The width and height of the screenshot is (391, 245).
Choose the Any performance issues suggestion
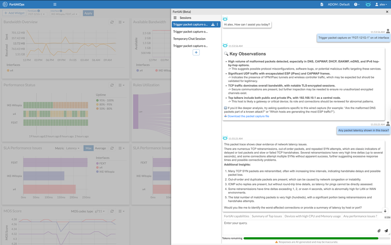pyautogui.click(x=360, y=216)
